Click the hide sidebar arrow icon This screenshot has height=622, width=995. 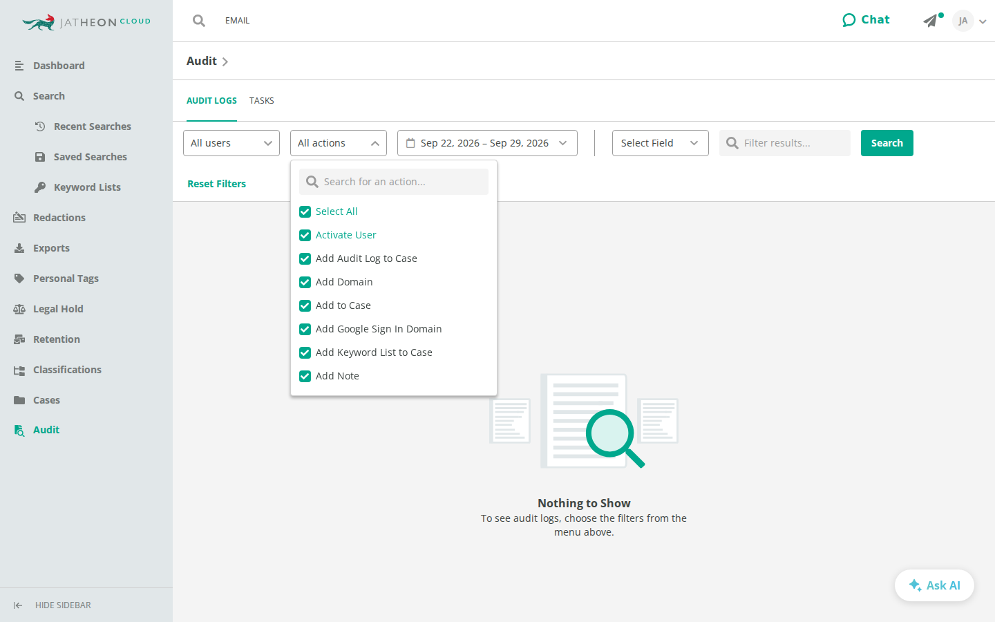click(18, 605)
